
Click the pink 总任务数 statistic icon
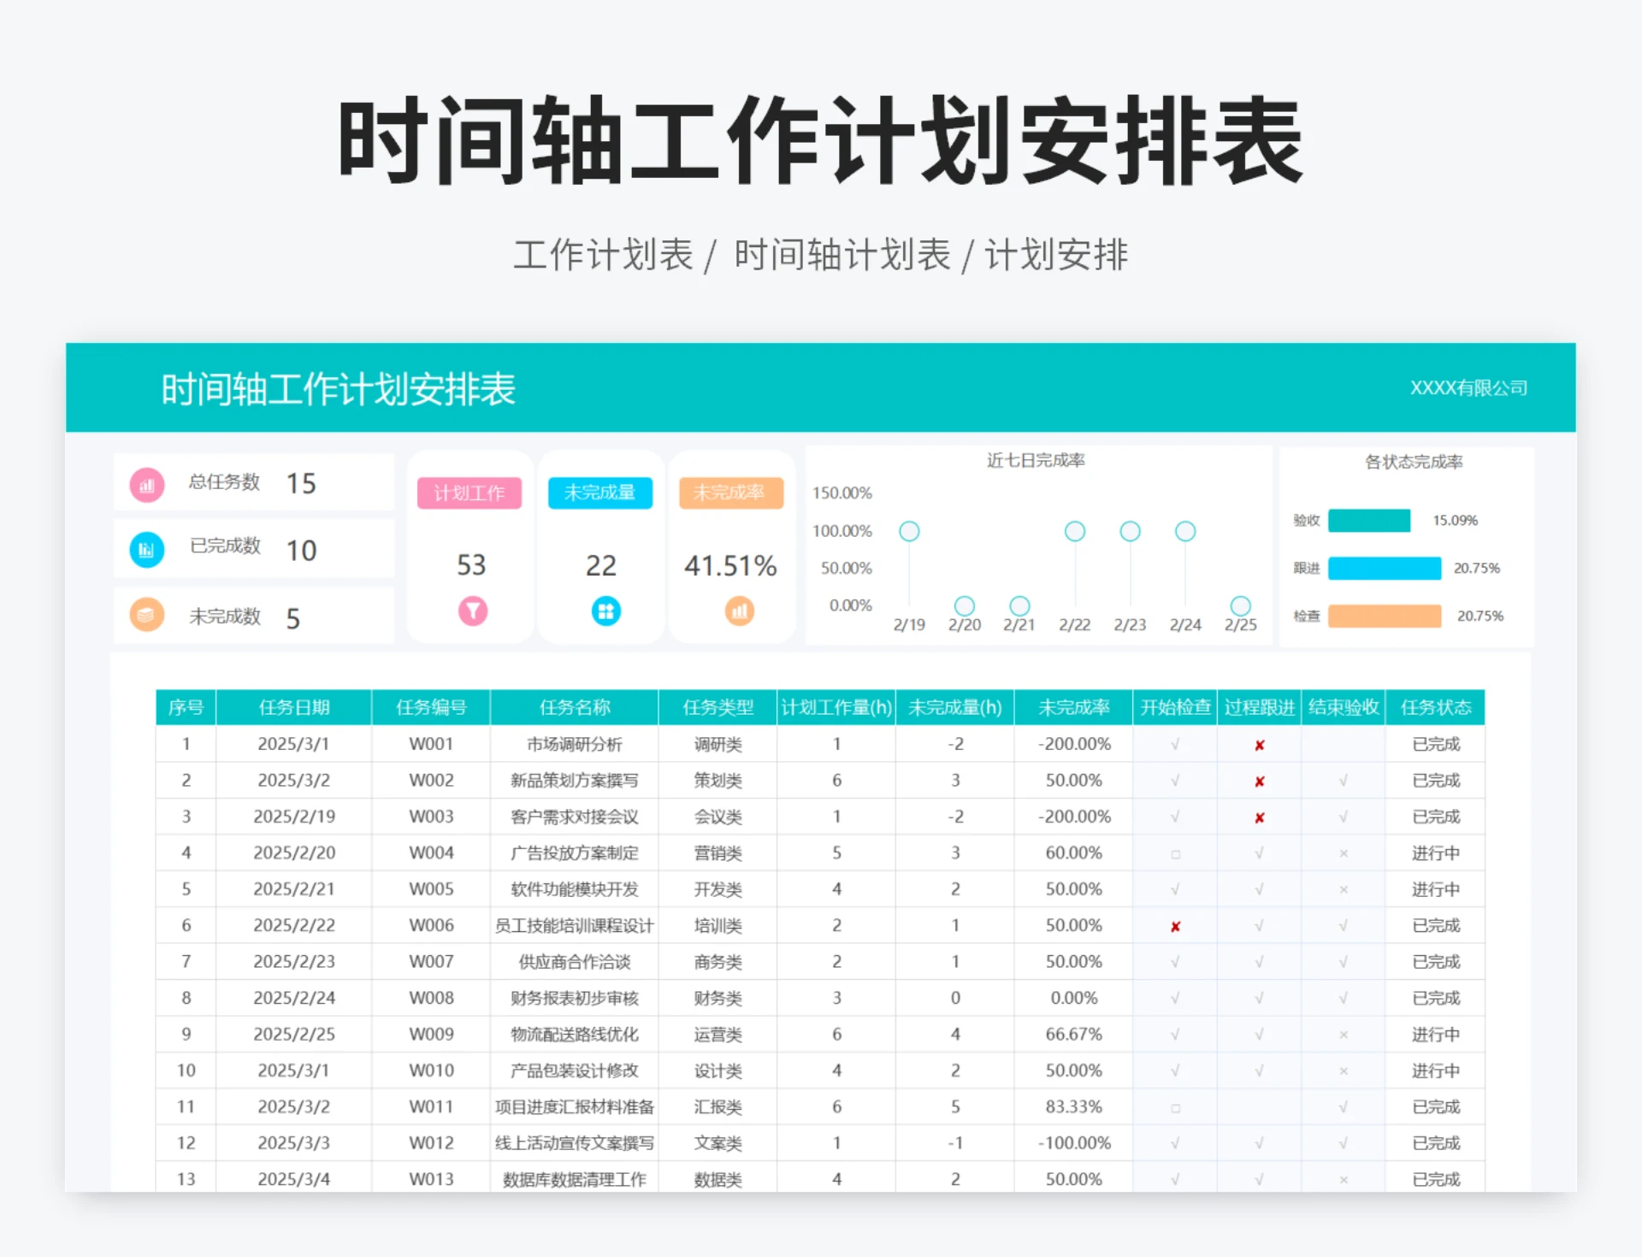point(147,483)
